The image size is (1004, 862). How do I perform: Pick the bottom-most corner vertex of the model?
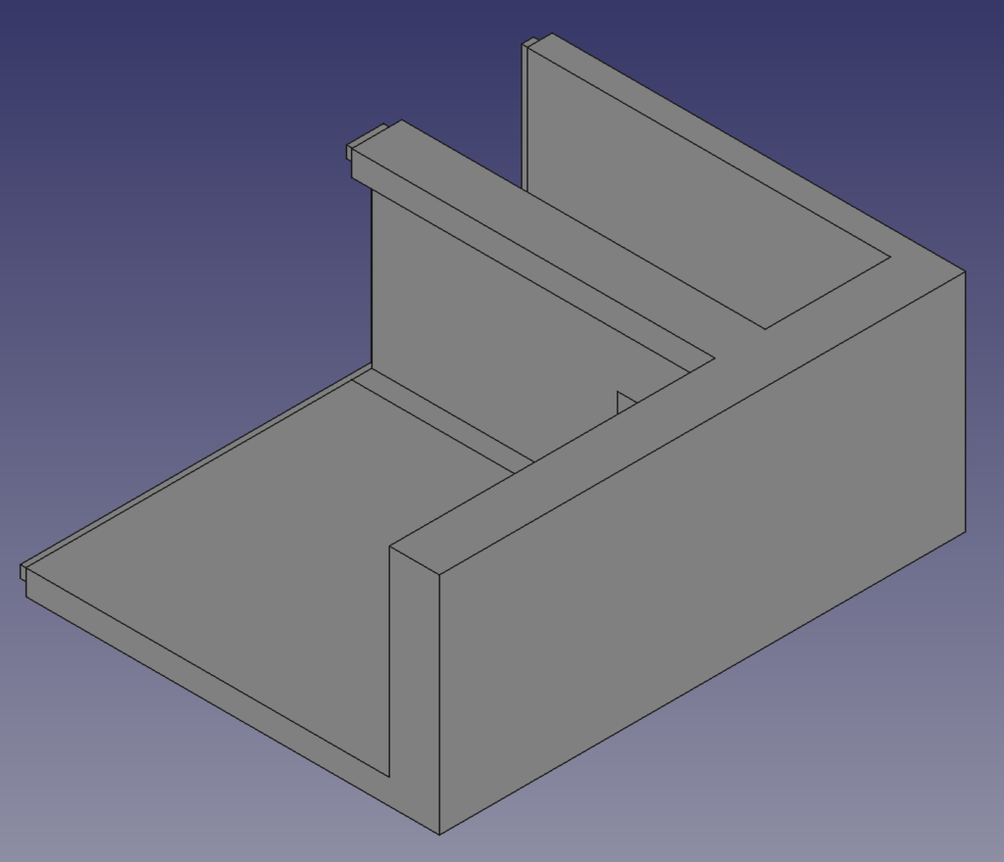click(x=439, y=835)
